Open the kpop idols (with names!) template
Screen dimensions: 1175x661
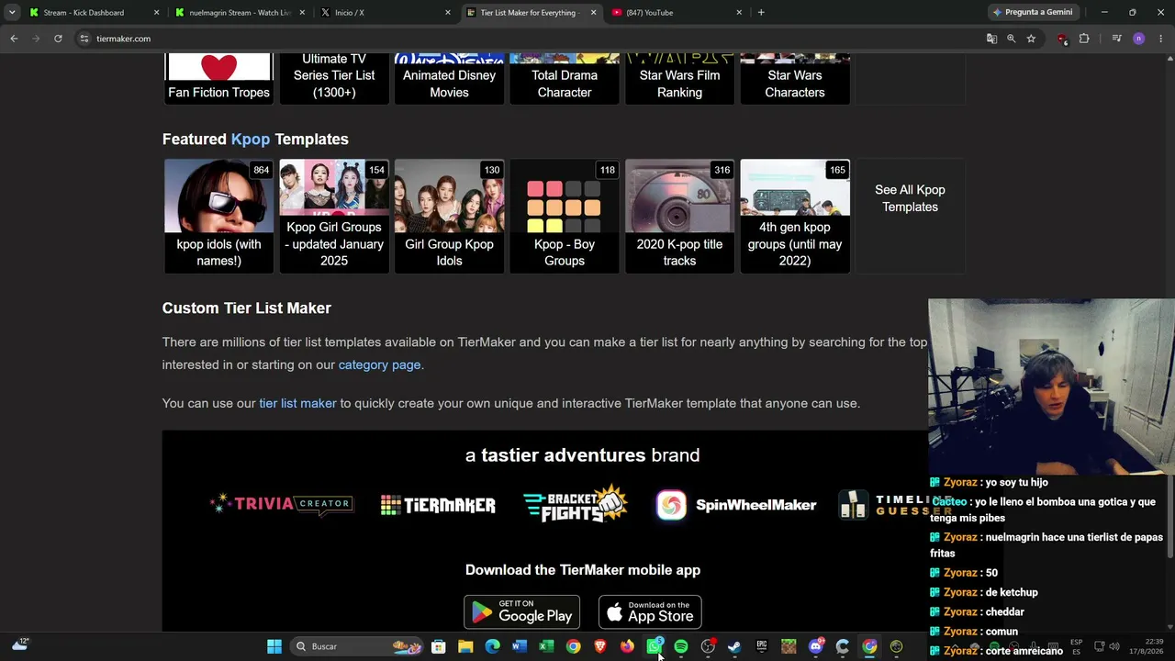coord(218,216)
